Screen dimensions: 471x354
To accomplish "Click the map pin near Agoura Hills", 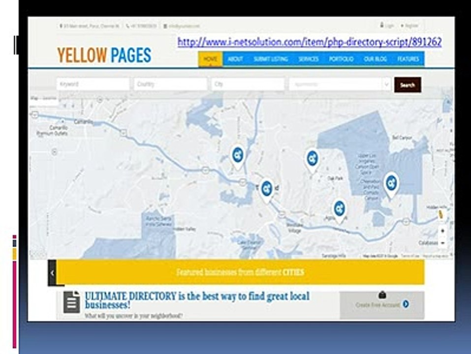I will click(x=339, y=211).
